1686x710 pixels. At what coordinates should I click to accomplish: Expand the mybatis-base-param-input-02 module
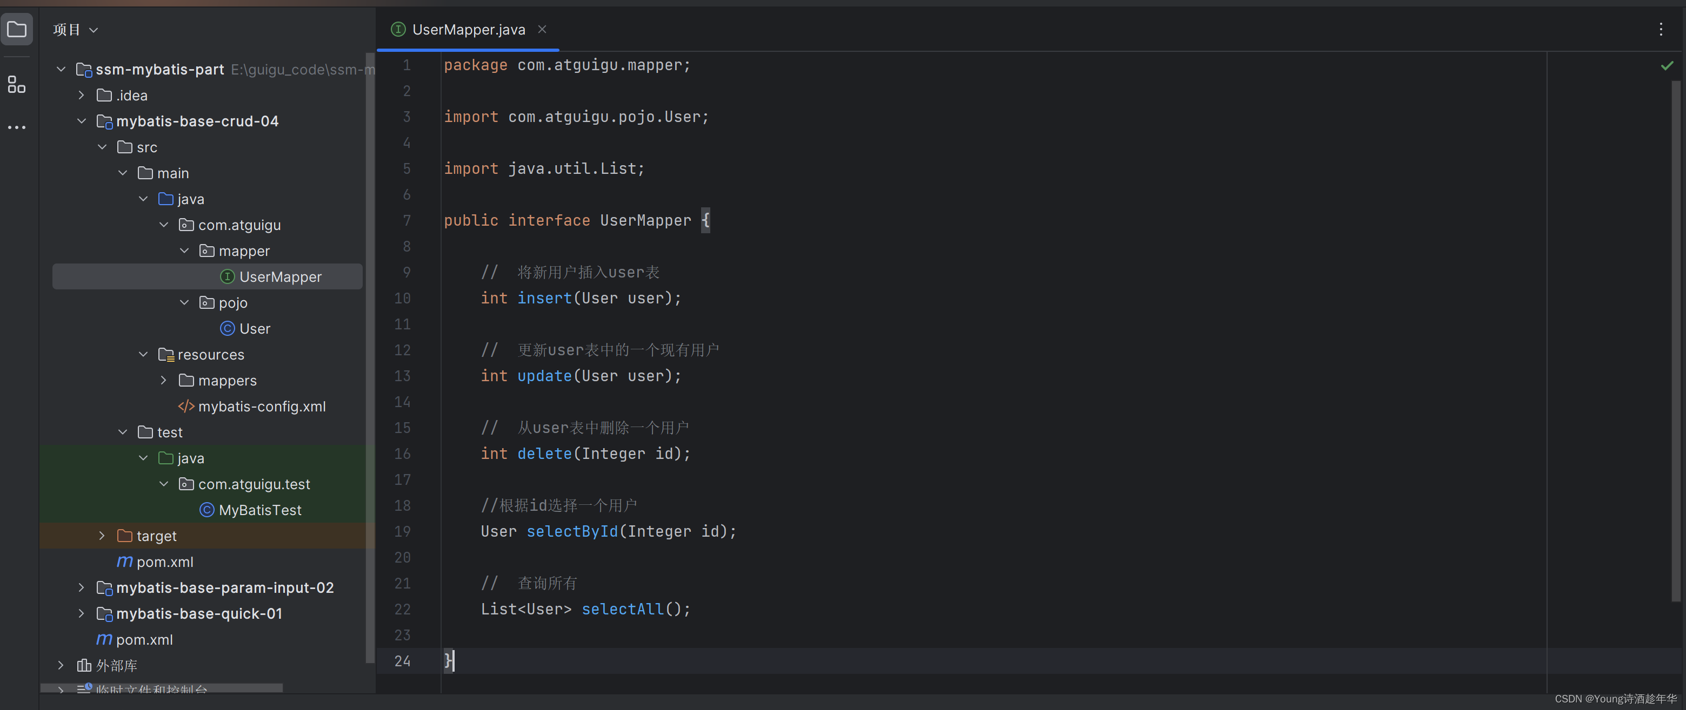pos(81,587)
